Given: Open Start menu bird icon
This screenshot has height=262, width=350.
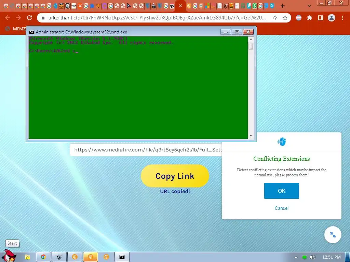Looking at the screenshot, I should tap(9, 256).
